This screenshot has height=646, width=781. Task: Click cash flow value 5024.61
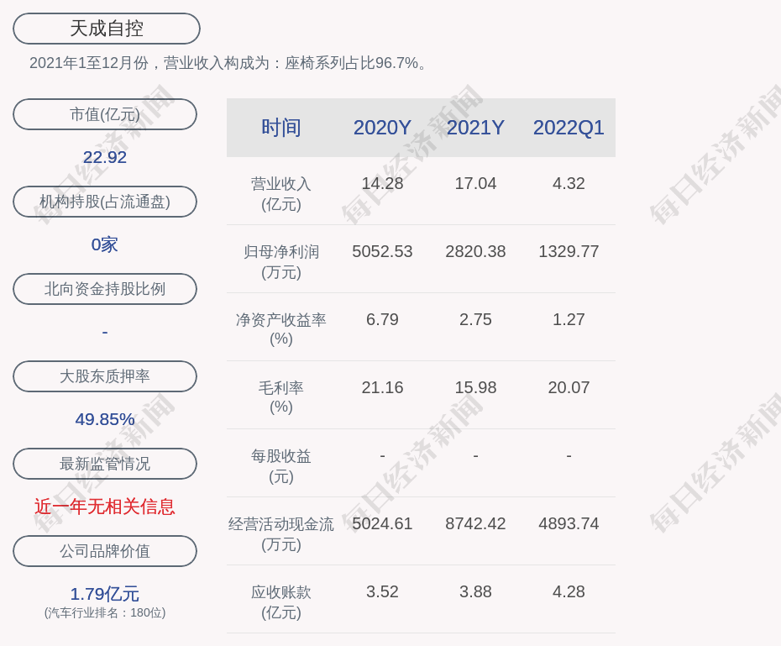point(382,523)
